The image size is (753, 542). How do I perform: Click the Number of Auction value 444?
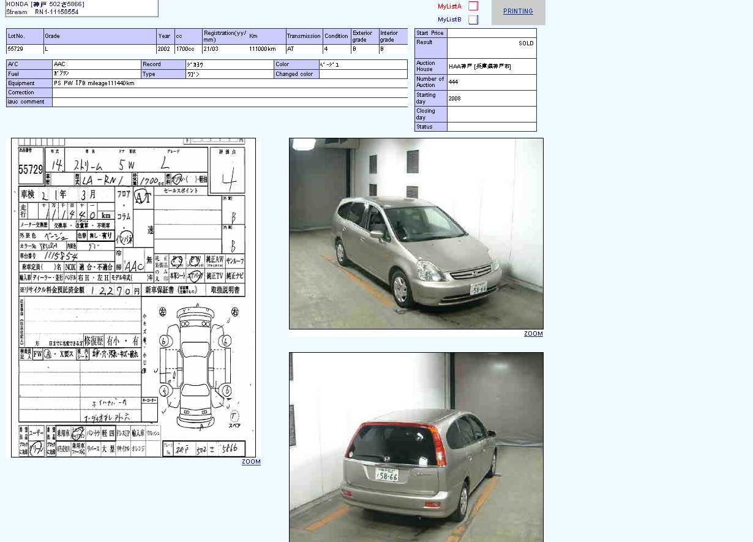[x=492, y=82]
